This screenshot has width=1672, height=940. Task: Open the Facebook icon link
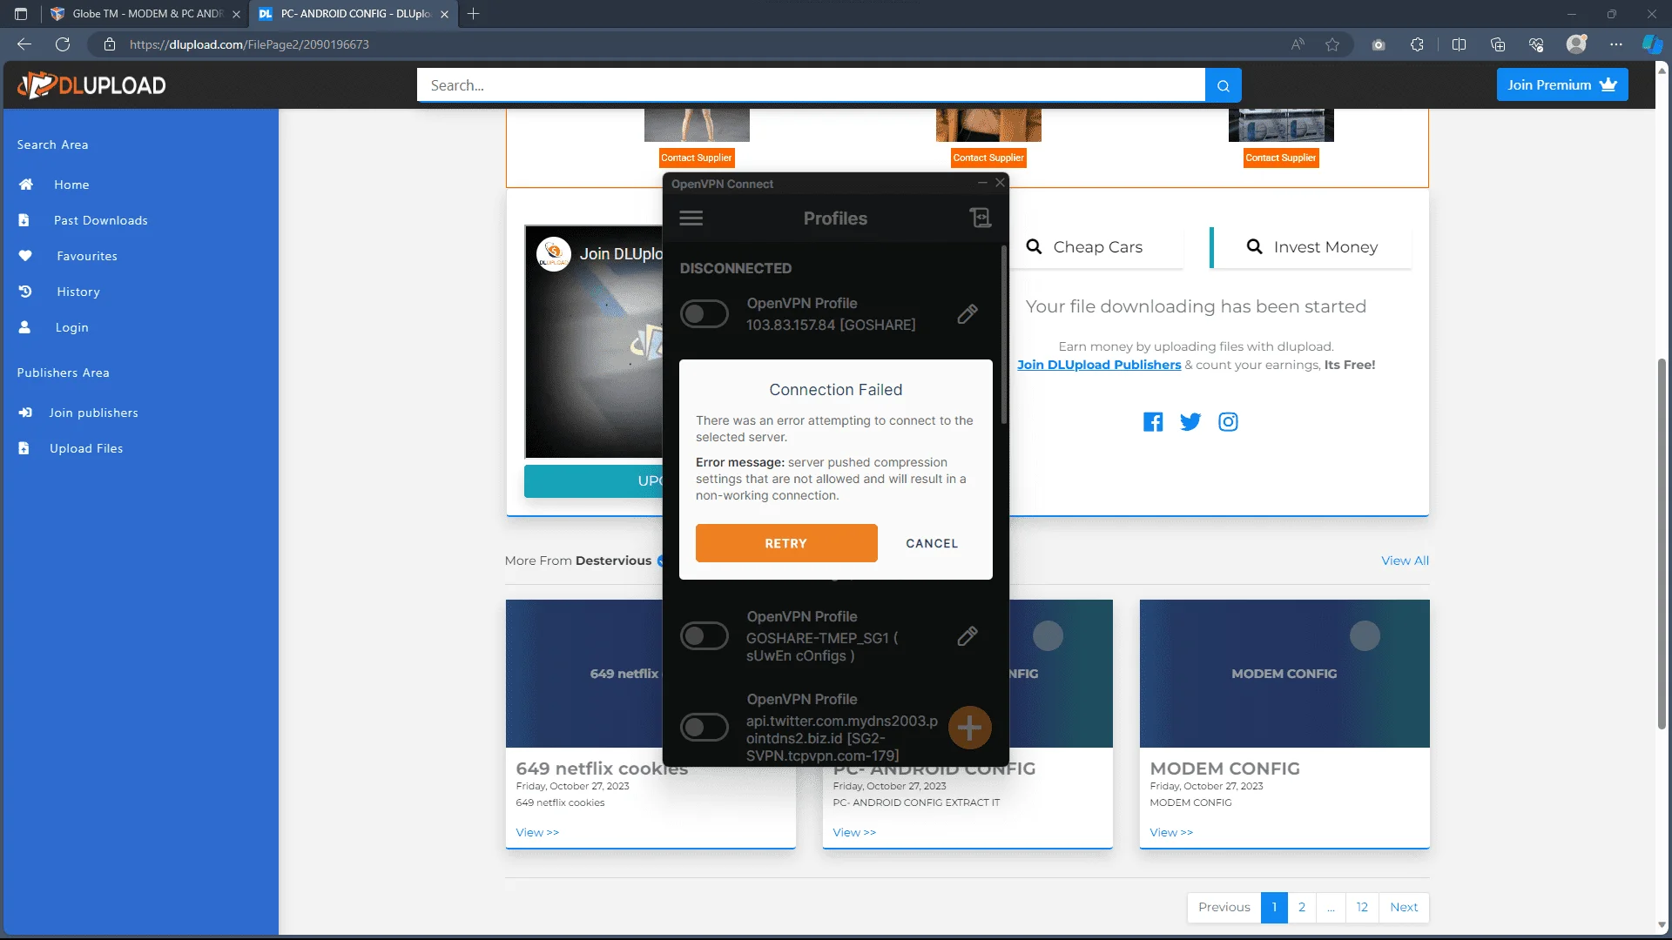1153,422
